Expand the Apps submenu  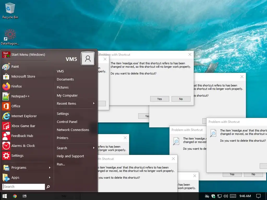27,178
